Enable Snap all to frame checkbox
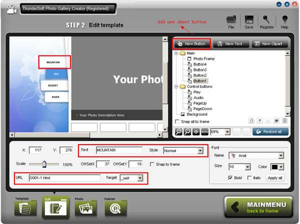The height and width of the screenshot is (224, 300). click(177, 121)
